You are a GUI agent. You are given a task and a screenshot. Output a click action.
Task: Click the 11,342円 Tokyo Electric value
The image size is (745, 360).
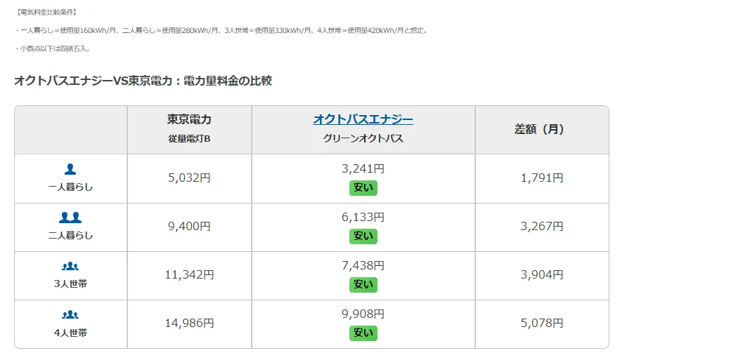[x=189, y=275]
